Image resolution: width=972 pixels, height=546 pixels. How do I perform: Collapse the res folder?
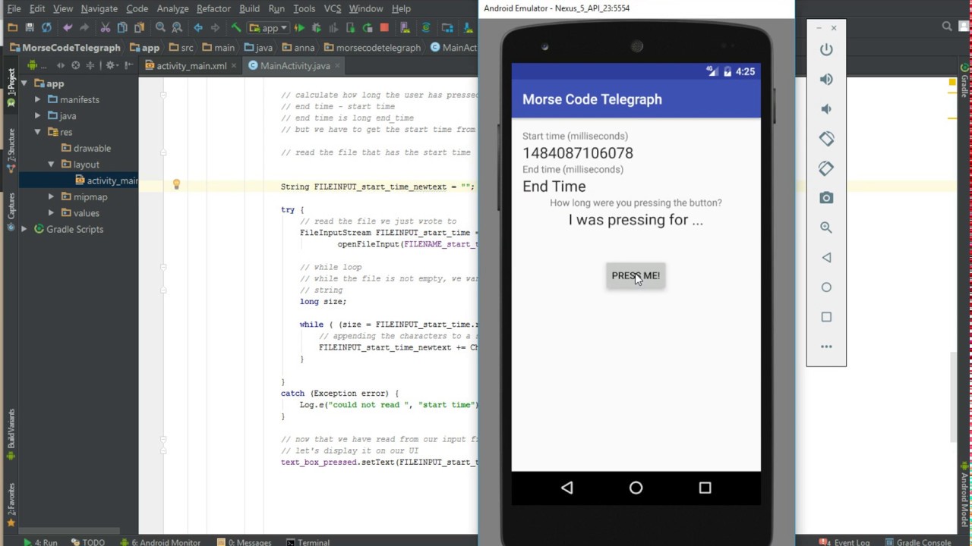pyautogui.click(x=37, y=132)
